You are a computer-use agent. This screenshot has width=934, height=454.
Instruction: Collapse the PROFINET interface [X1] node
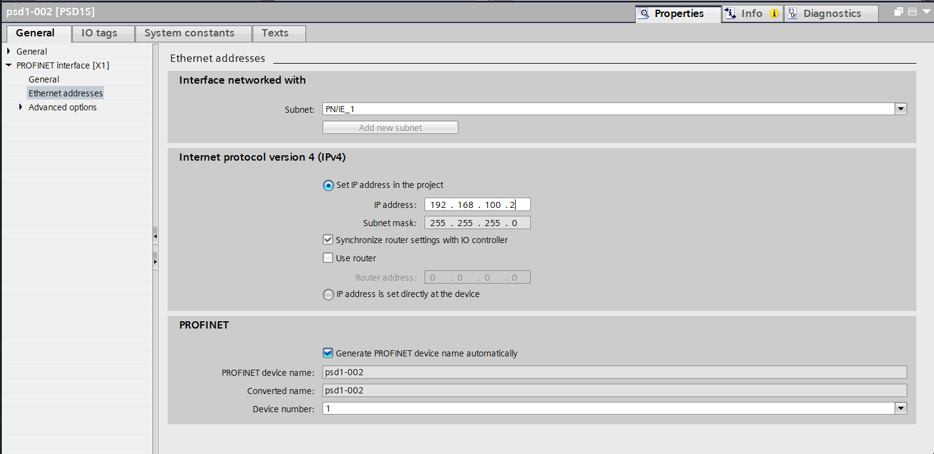[x=9, y=65]
